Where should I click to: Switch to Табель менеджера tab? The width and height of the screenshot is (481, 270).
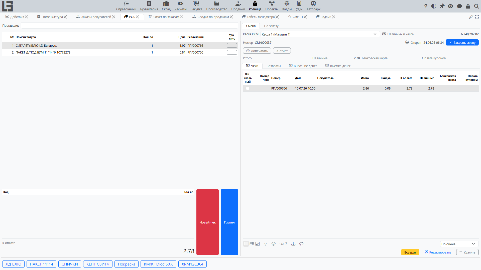point(261,17)
